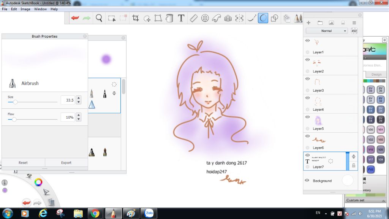Click the layer opacity value 100
The image size is (389, 219).
tap(354, 31)
